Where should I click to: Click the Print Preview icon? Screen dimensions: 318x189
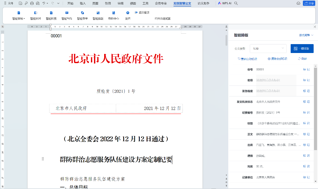(x=38, y=3)
